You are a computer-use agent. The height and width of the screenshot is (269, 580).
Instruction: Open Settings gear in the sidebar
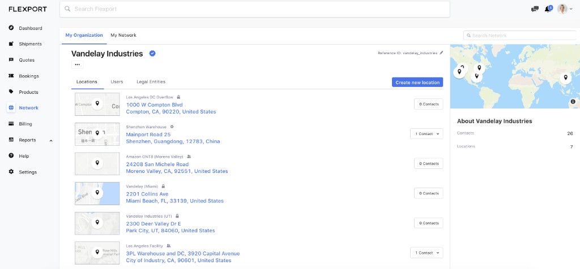coord(11,172)
